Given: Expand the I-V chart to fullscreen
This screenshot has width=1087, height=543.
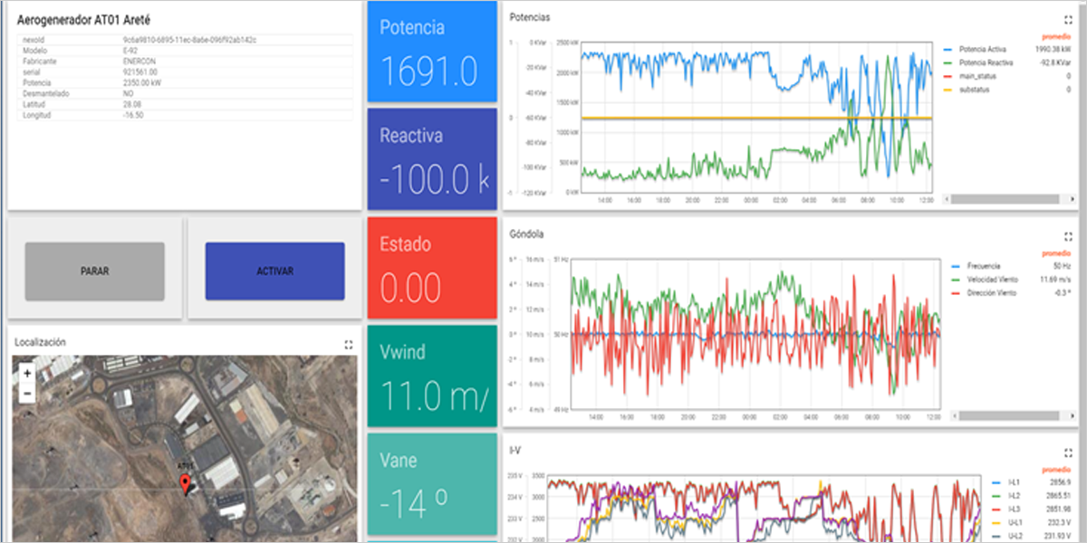Looking at the screenshot, I should coord(1069,452).
